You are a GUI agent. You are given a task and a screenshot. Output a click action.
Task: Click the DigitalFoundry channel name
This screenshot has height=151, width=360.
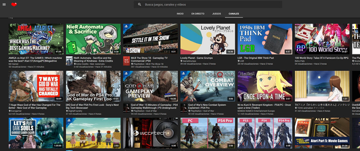(75, 111)
